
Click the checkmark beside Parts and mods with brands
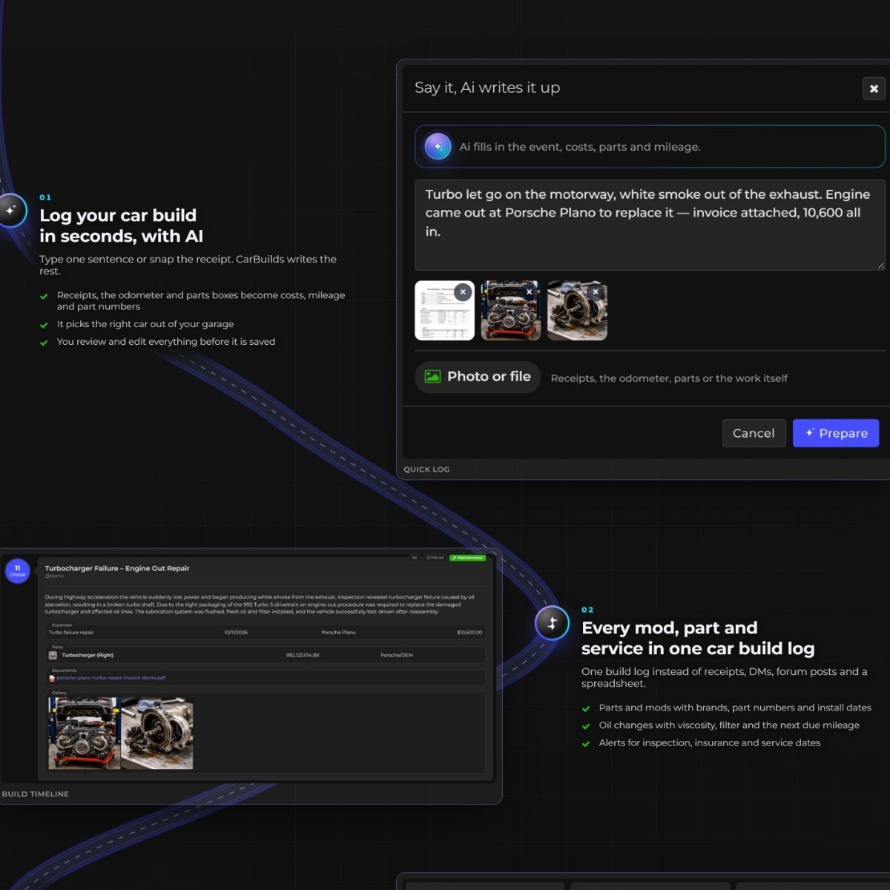pyautogui.click(x=586, y=708)
